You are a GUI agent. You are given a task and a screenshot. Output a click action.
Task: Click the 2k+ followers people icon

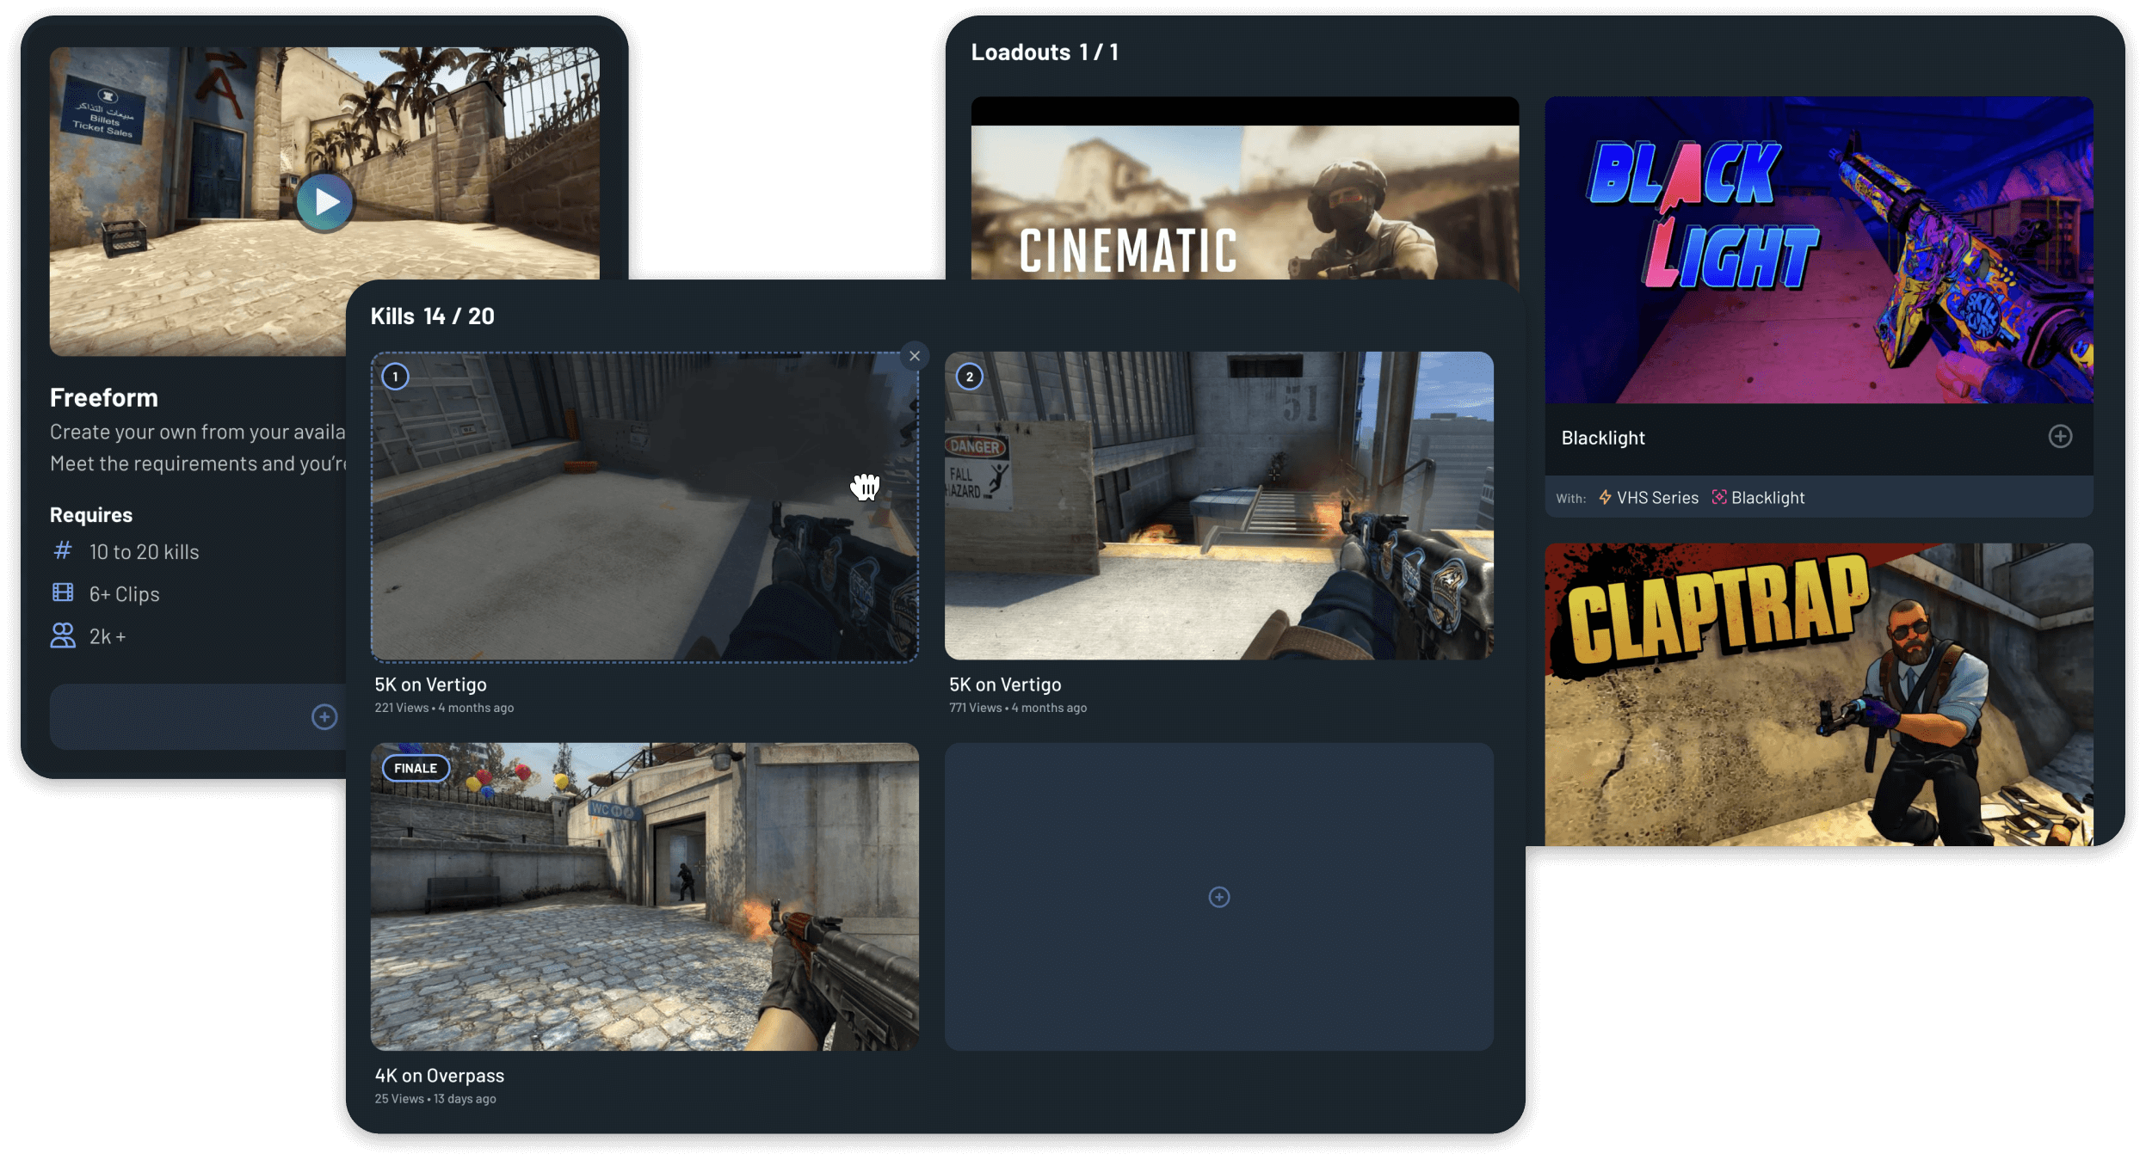pos(63,635)
